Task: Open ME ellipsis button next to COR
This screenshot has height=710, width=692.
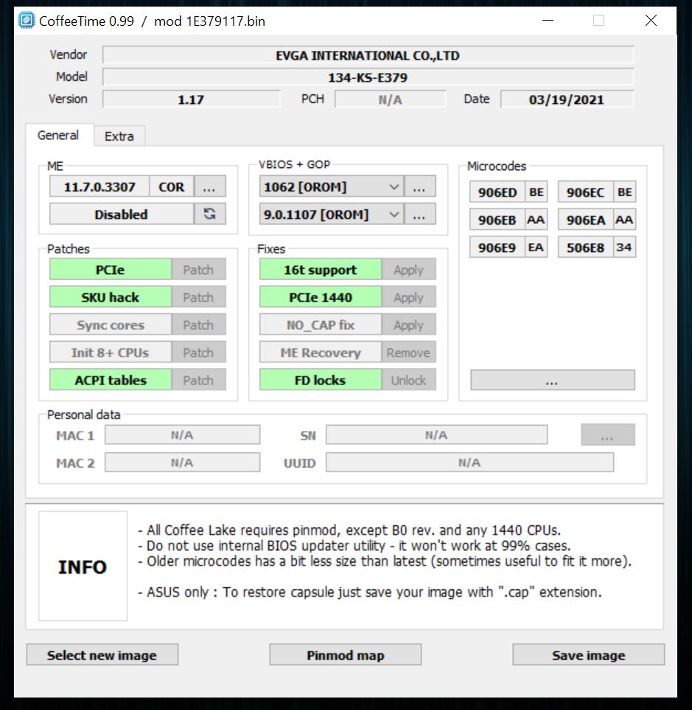Action: (209, 186)
